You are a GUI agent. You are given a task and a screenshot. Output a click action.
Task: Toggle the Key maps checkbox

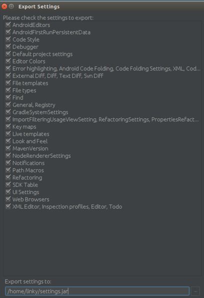pyautogui.click(x=8, y=127)
